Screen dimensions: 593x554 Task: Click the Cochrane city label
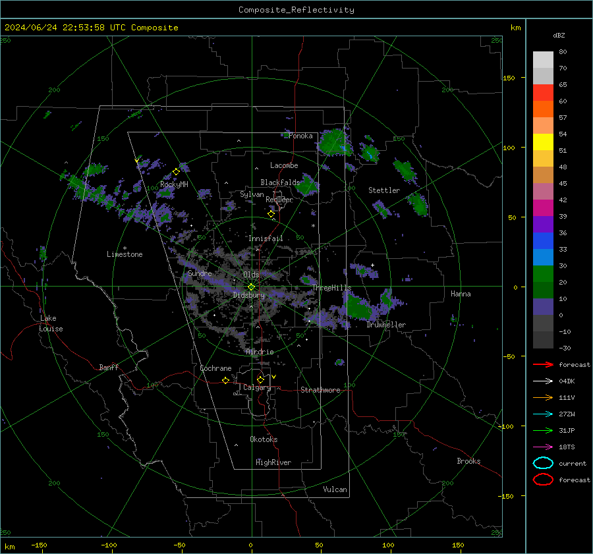coord(215,368)
